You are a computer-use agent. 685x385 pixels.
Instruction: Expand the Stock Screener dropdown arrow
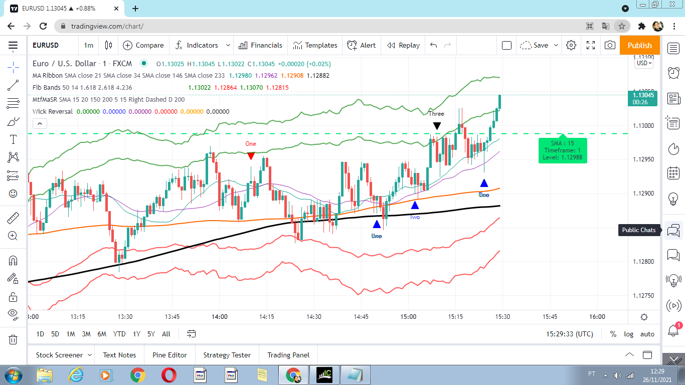click(90, 355)
